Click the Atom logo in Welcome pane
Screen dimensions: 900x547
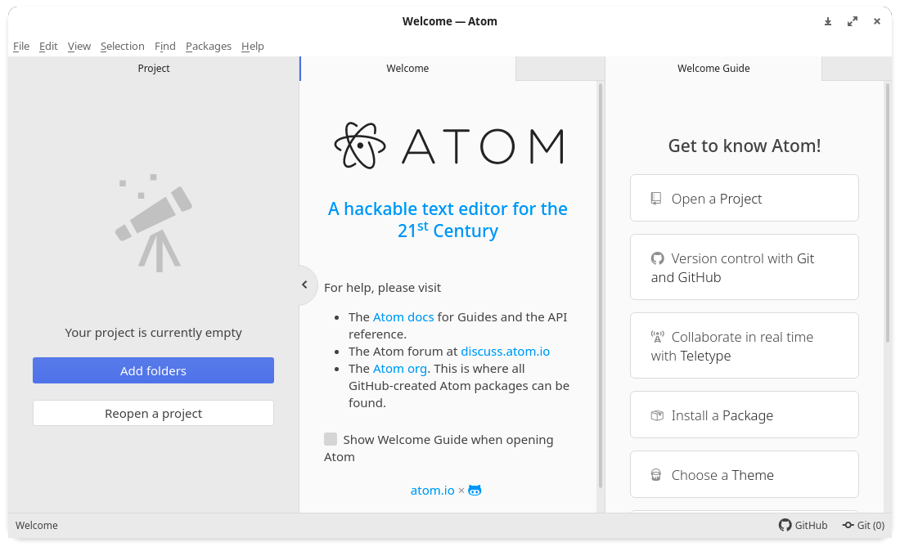point(448,146)
